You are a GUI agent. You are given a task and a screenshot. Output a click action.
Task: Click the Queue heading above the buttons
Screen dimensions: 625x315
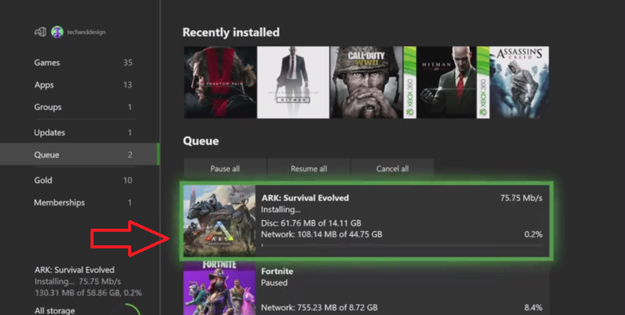201,141
